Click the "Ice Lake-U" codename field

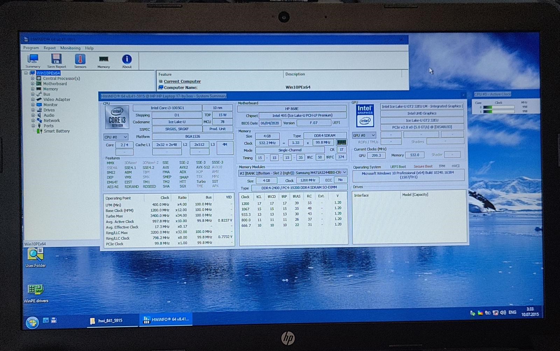pyautogui.click(x=177, y=122)
